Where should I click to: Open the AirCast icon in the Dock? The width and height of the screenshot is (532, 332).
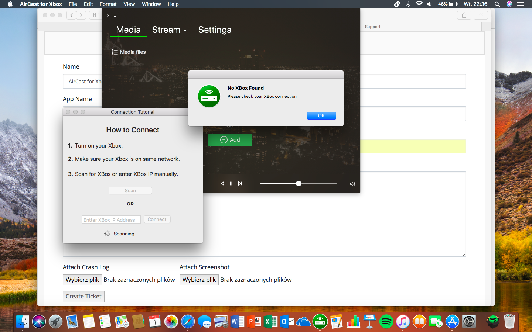pos(320,322)
